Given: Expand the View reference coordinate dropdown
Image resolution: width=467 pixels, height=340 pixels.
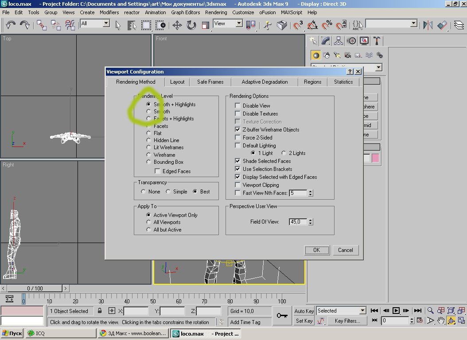Looking at the screenshot, I should pyautogui.click(x=239, y=23).
